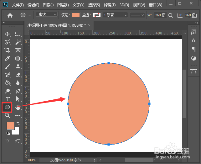Select the Dodge tool

click(x=7, y=91)
